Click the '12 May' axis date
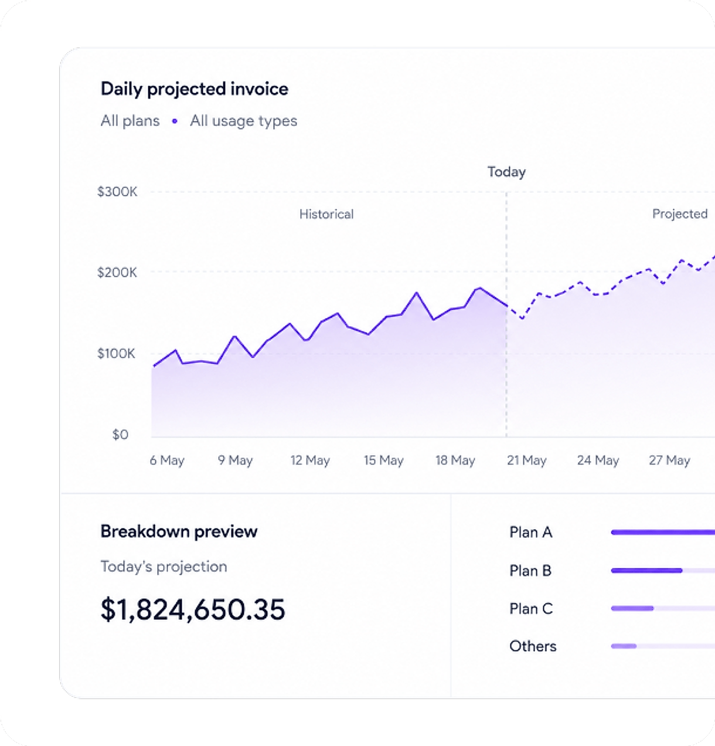The height and width of the screenshot is (746, 715). pos(310,460)
